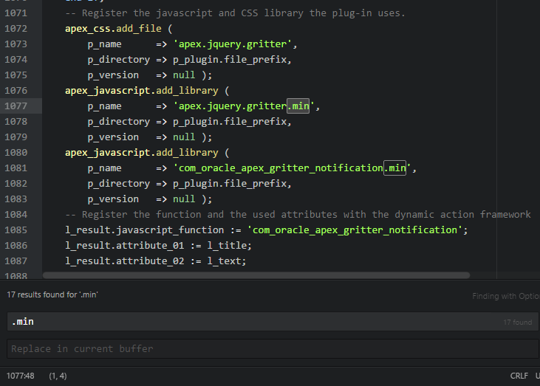Focus the 'Replace in current buffer' field
Image resolution: width=540 pixels, height=386 pixels.
pos(273,348)
